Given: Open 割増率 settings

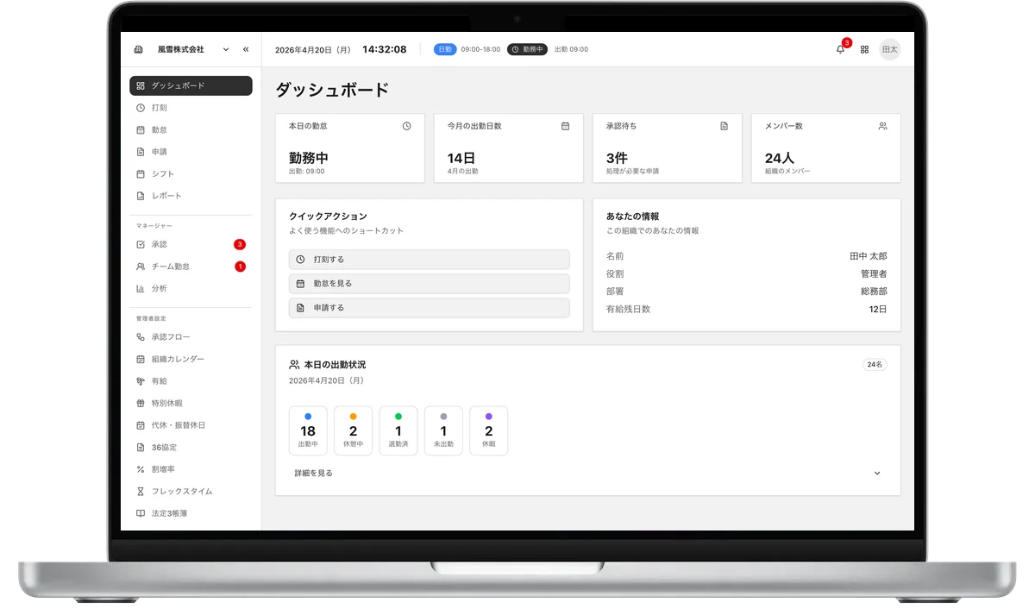Looking at the screenshot, I should pos(191,469).
